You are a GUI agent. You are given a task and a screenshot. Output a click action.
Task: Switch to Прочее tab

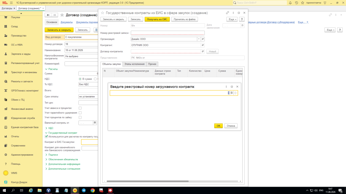pyautogui.click(x=152, y=64)
